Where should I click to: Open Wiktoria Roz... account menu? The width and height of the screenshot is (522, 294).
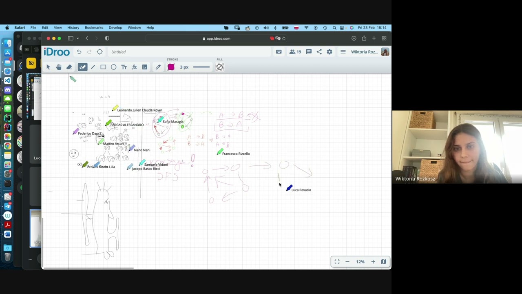tap(370, 52)
